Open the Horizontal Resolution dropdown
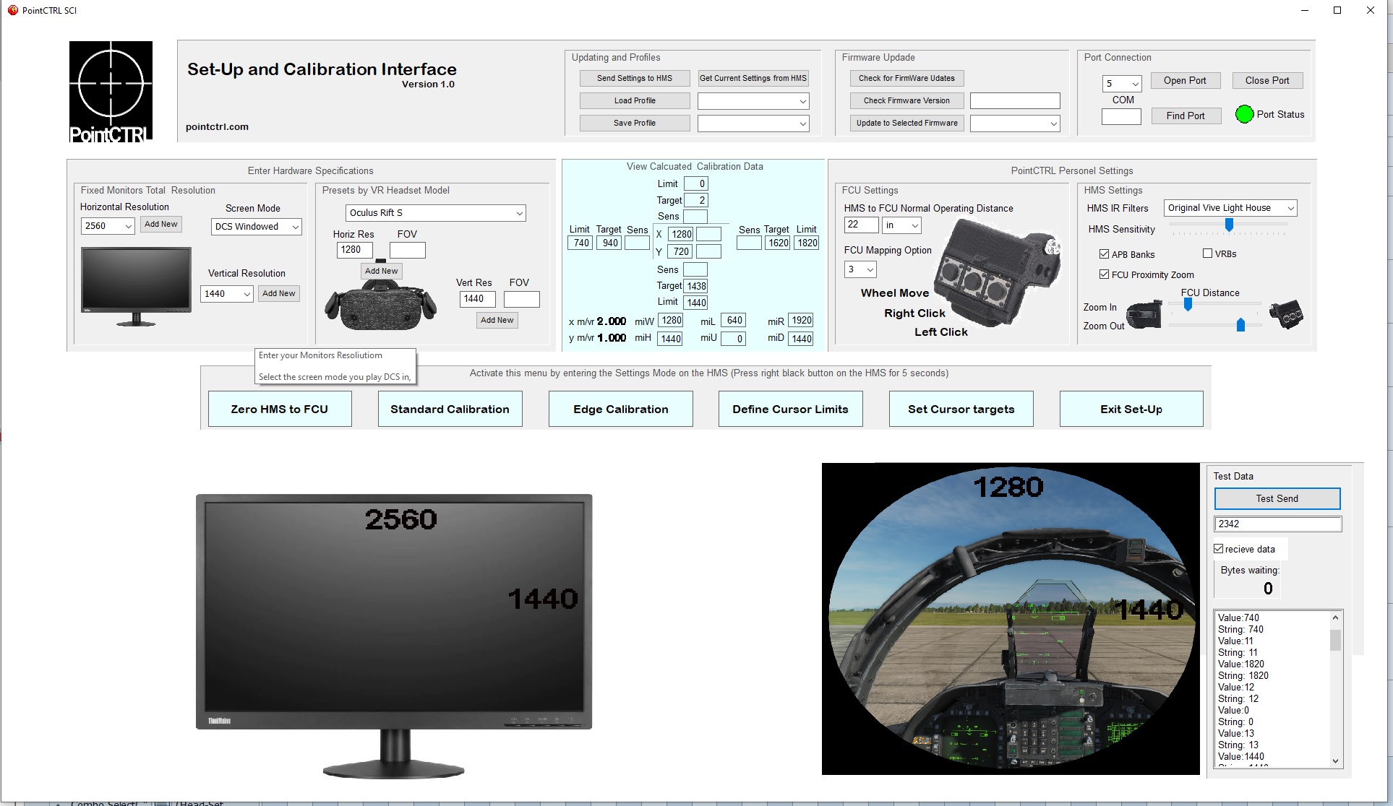Screen dimensions: 1393x806 pyautogui.click(x=108, y=226)
